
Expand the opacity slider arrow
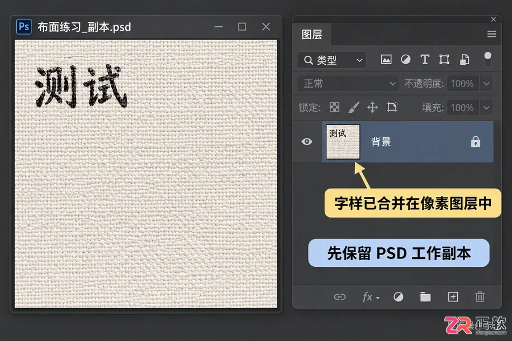486,84
